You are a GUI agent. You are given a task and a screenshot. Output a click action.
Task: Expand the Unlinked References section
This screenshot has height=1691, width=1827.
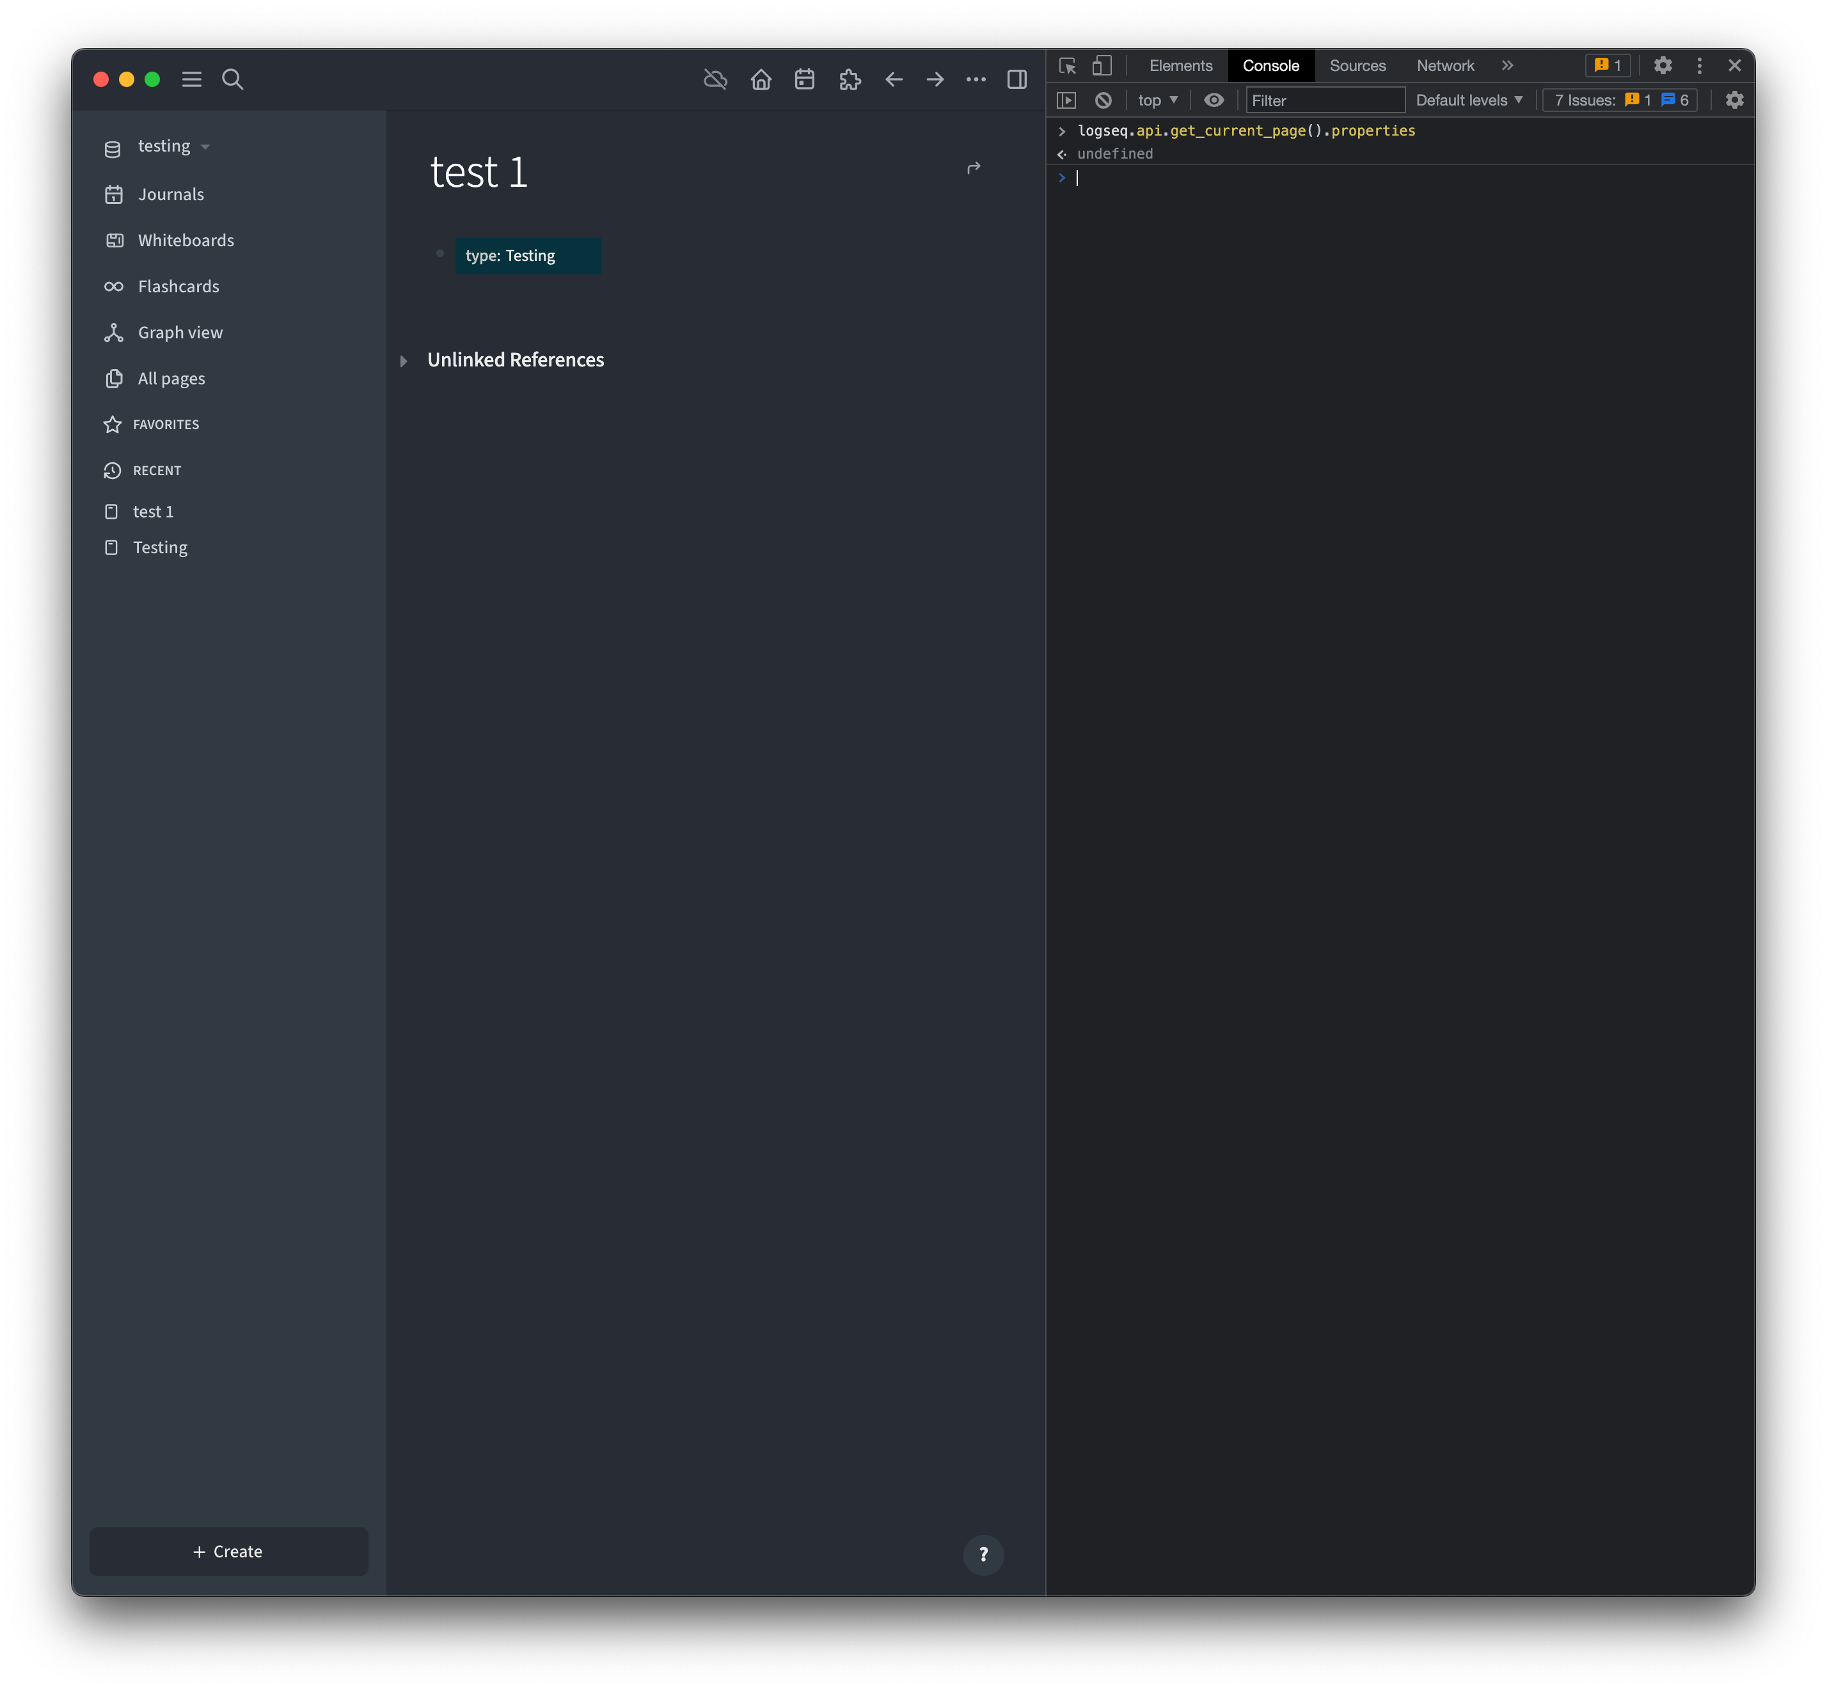coord(404,361)
